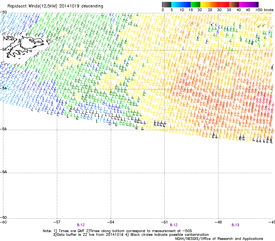Click the title 'Rapidscat Winds(12.5KM) 20141019 descending'
This screenshot has height=241, width=275.
55,6
